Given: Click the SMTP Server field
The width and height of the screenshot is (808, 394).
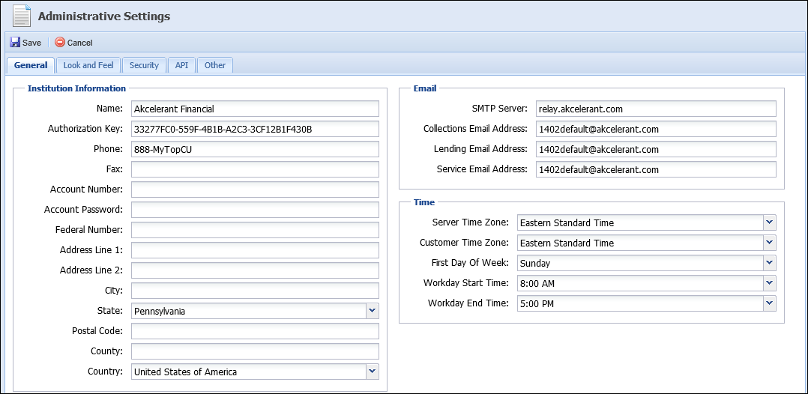Looking at the screenshot, I should click(x=656, y=109).
